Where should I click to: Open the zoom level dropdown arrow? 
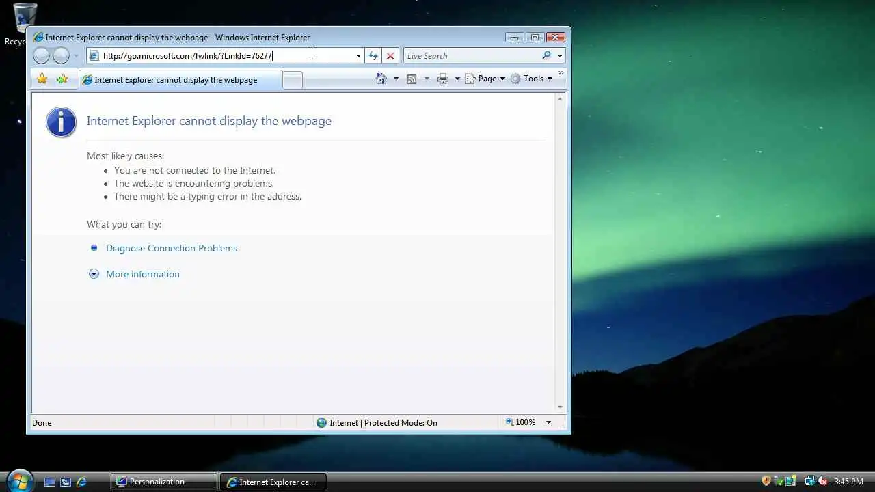click(x=548, y=422)
